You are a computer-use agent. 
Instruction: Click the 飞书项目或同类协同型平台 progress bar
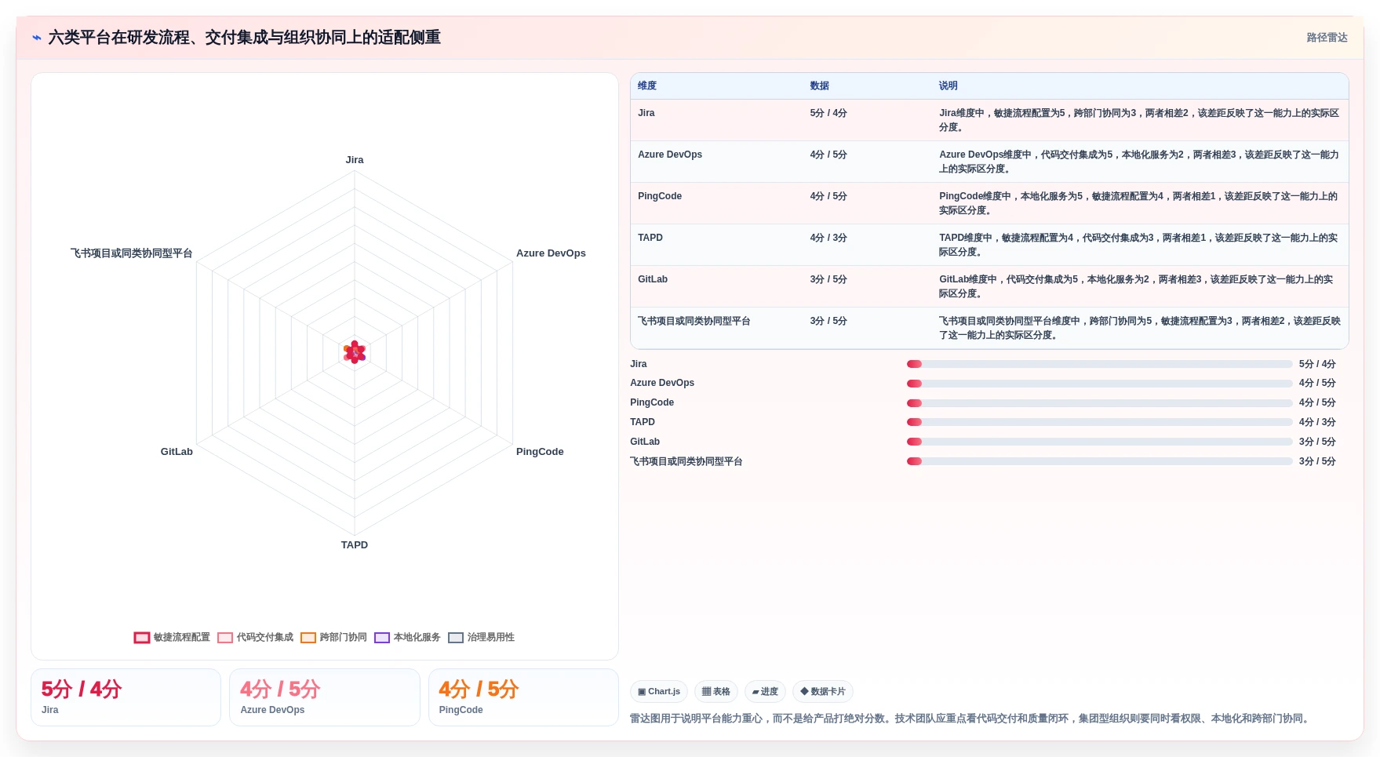(x=1099, y=461)
